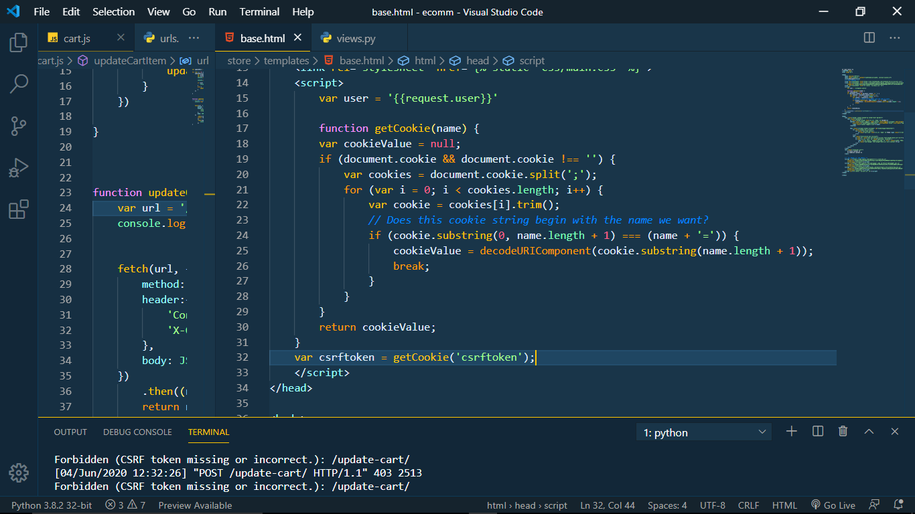Click the POST /update-cart/ log line in terminal

[x=238, y=473]
